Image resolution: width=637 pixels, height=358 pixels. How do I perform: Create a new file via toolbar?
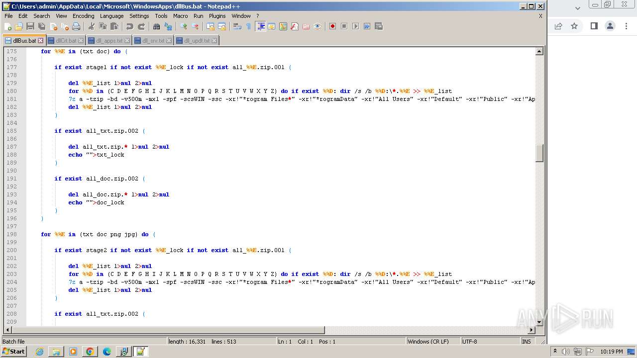click(8, 26)
